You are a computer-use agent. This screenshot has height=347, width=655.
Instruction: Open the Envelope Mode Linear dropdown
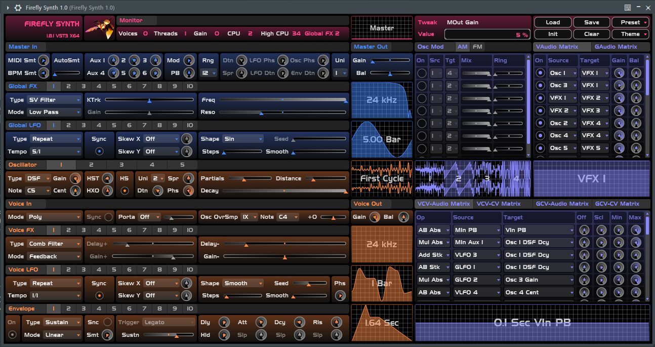coord(62,335)
